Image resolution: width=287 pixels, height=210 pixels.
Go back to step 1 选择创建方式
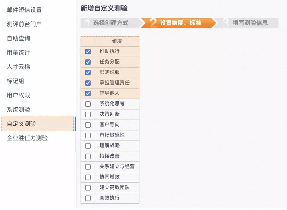pyautogui.click(x=111, y=23)
